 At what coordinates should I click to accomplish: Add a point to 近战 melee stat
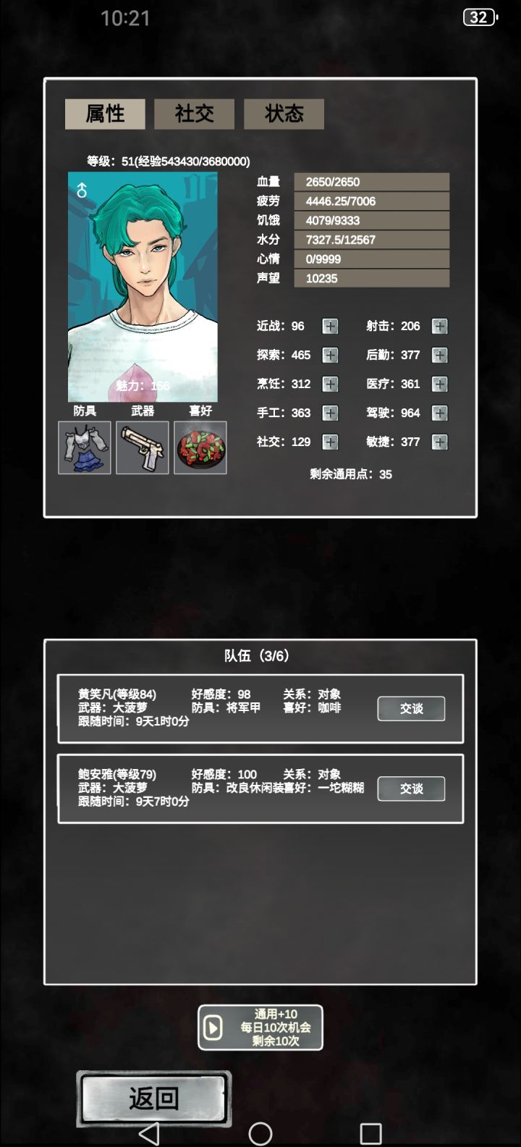point(330,326)
